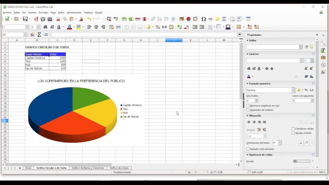This screenshot has height=185, width=329.
Task: Check the Separador de millares option
Action: [x=248, y=110]
